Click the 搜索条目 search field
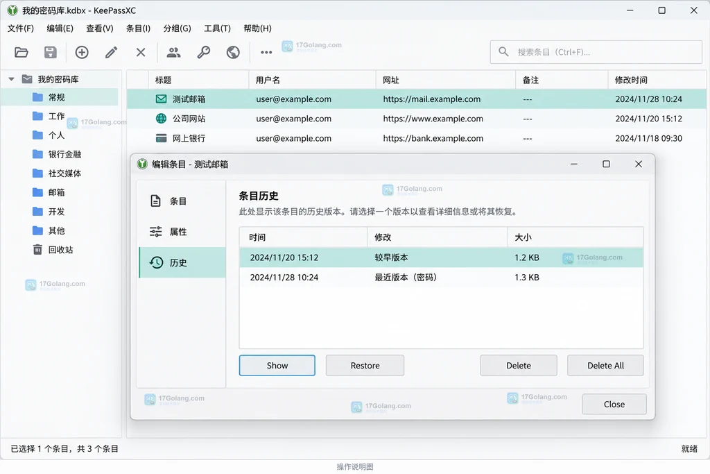Image resolution: width=710 pixels, height=474 pixels. tap(596, 51)
